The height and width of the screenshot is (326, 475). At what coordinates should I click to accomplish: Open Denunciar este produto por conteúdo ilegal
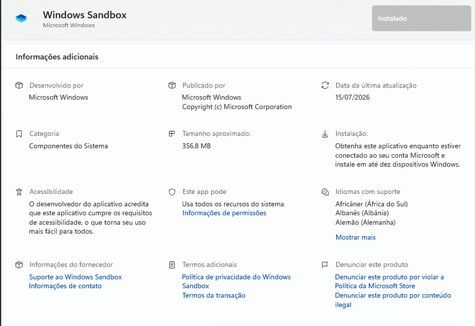[393, 300]
